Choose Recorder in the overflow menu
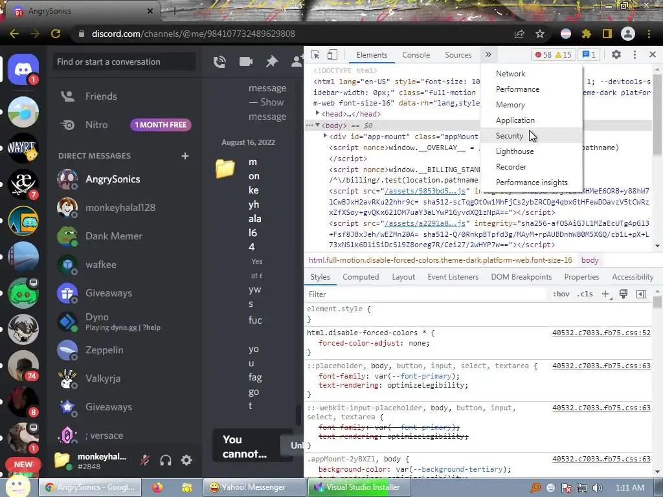Screen dimensions: 663x497 [532, 167]
